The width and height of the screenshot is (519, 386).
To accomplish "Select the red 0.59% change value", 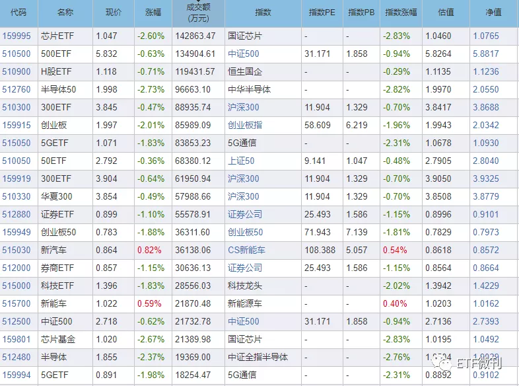I will pos(149,304).
